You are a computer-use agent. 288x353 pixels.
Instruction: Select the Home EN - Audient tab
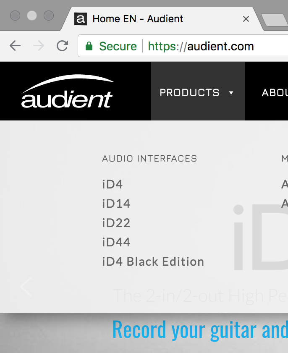(138, 19)
